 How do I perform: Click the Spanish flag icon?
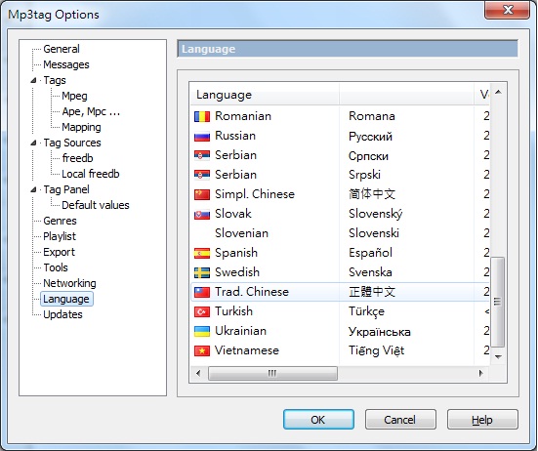tap(202, 254)
